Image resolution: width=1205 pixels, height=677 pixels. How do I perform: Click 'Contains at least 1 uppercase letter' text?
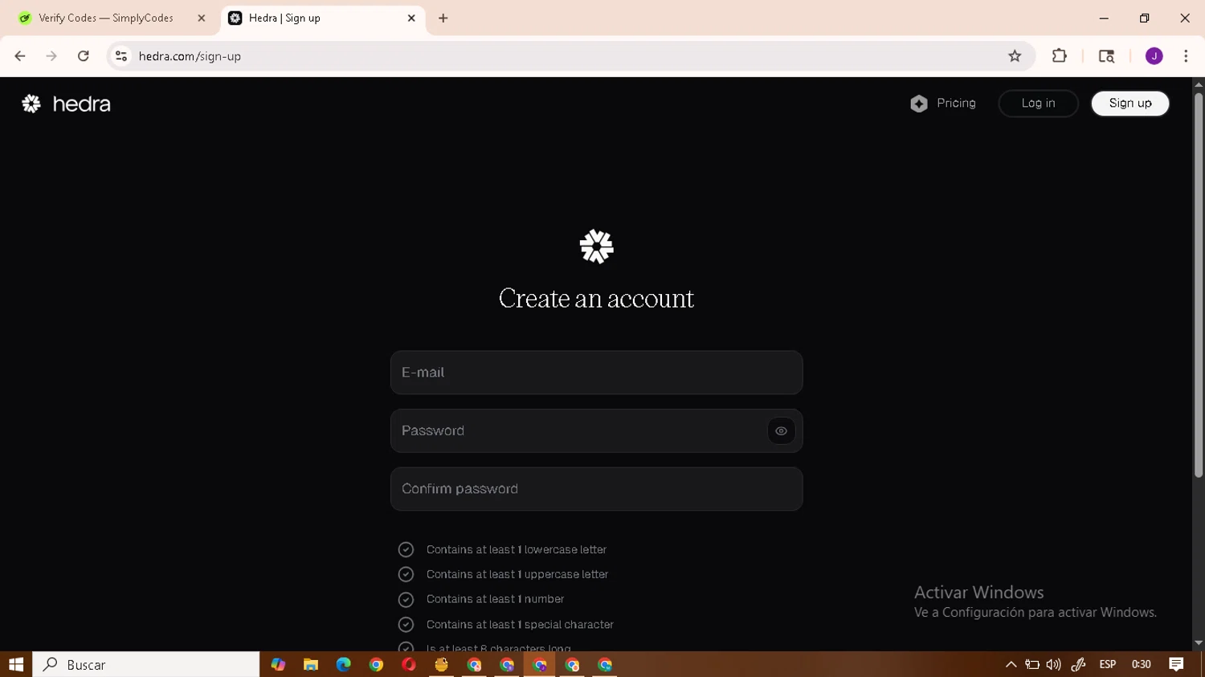pyautogui.click(x=517, y=575)
